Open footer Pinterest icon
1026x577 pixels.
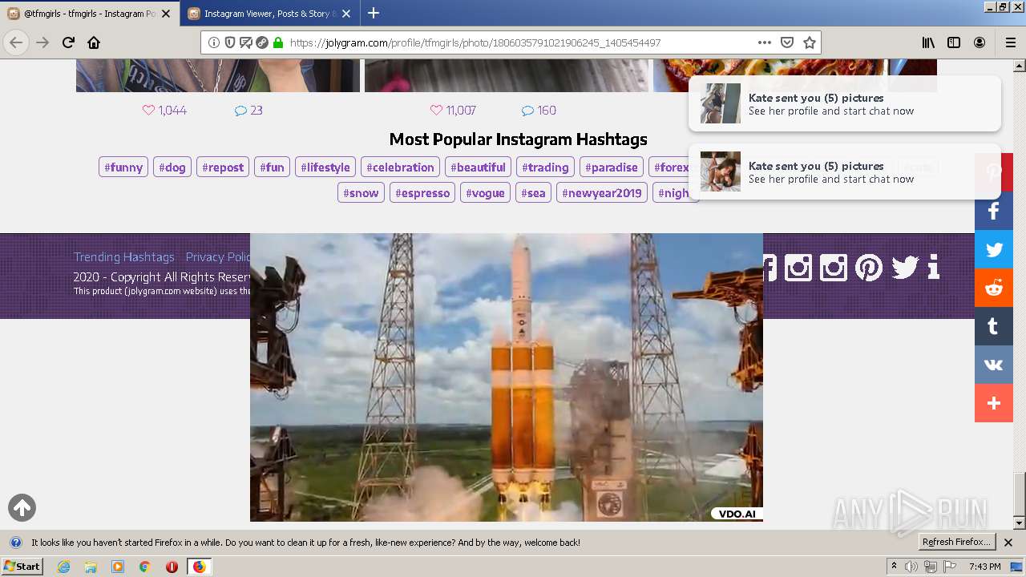coord(869,267)
